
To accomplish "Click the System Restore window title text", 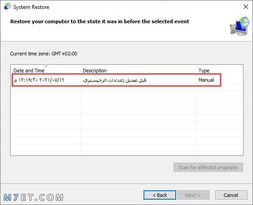I will pyautogui.click(x=31, y=7).
